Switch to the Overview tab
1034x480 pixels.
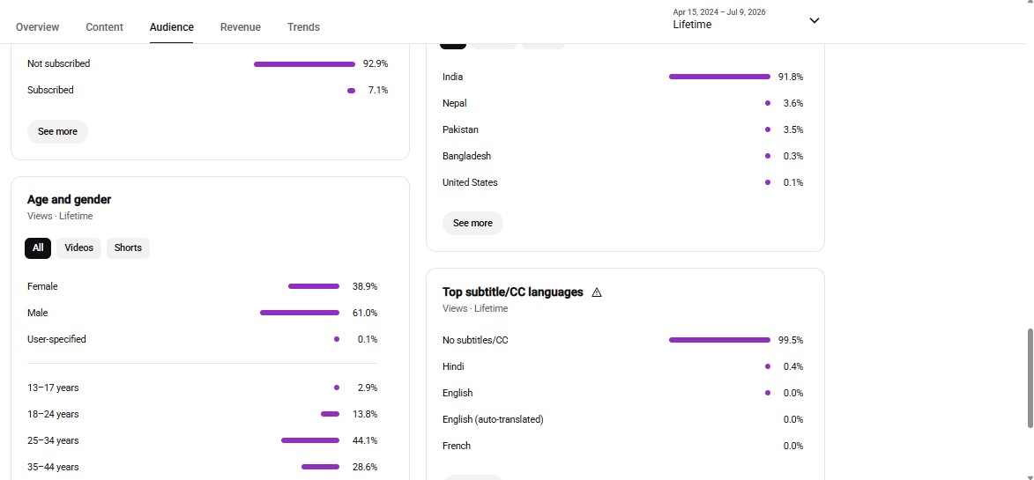pos(38,27)
